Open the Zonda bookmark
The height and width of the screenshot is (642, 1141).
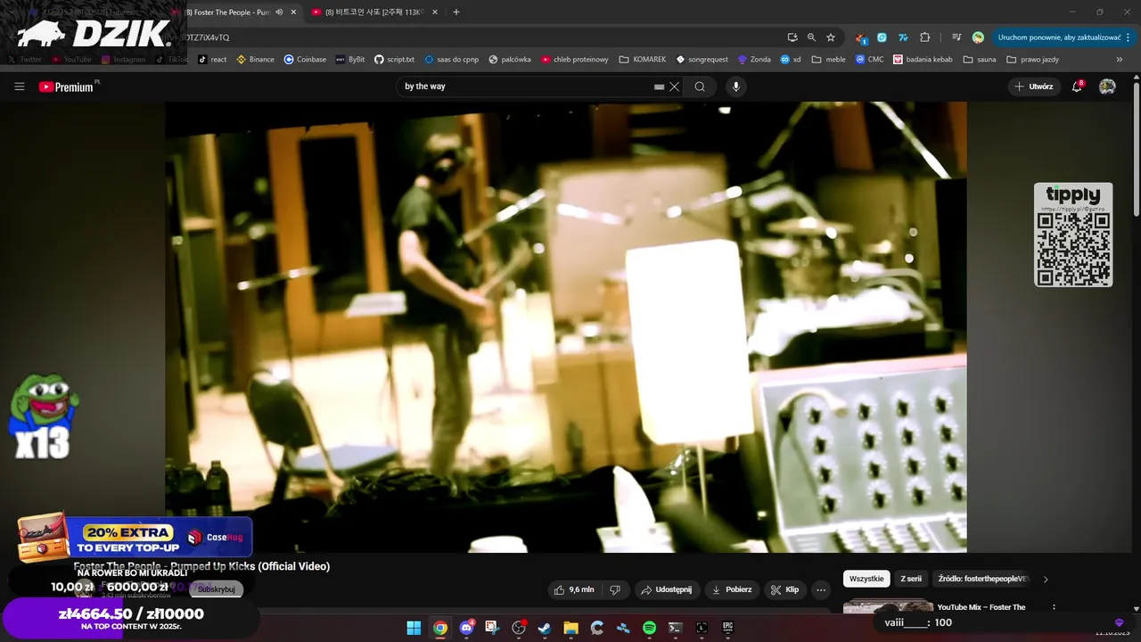(753, 60)
